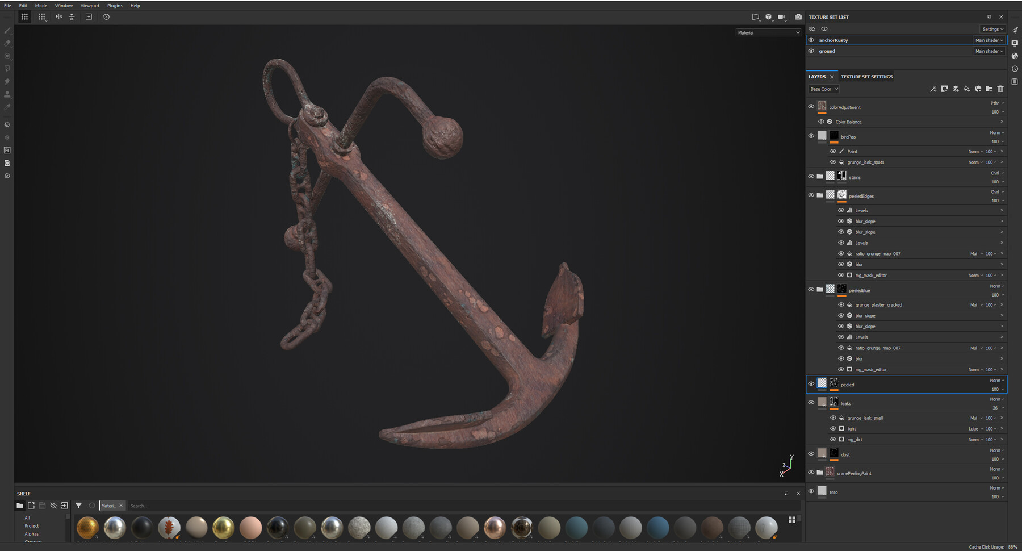Screen dimensions: 1022x551
Task: Select the Clone stamp tool
Action: 7,94
